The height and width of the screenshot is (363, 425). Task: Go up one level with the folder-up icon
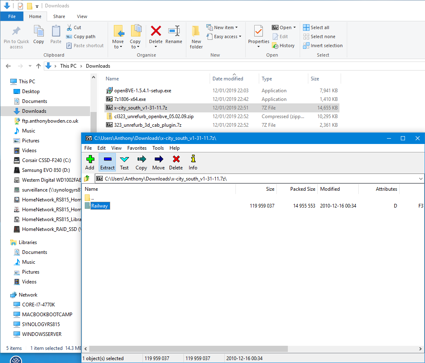[x=88, y=178]
